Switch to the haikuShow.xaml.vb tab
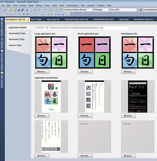The width and height of the screenshot is (157, 161). click(x=143, y=19)
